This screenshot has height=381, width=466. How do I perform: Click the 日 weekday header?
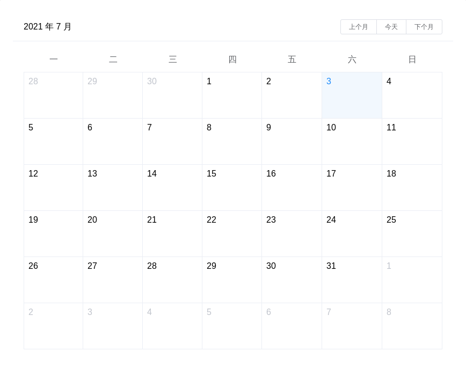pos(412,60)
